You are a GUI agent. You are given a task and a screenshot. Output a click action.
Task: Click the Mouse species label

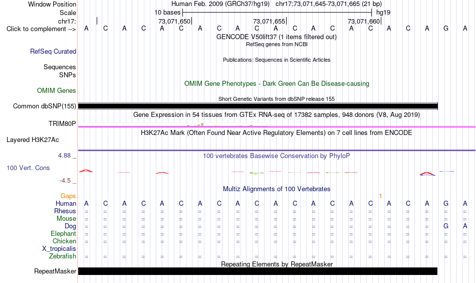pos(66,219)
